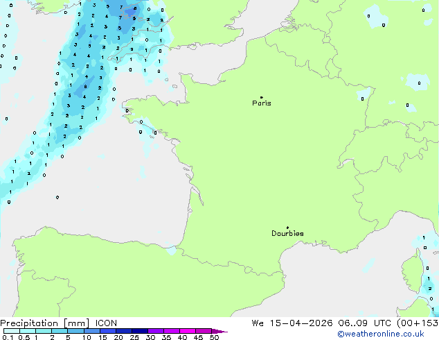Click the '06..09 UTC' time text
The height and width of the screenshot is (340, 439).
coord(364,323)
